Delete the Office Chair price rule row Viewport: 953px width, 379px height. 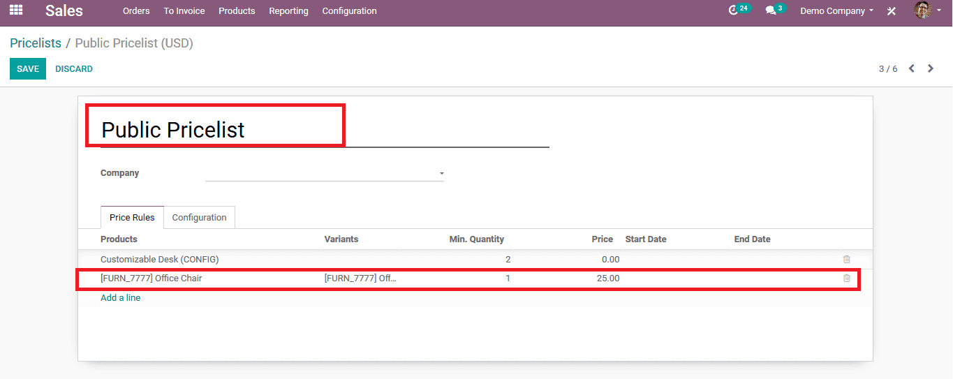(847, 278)
